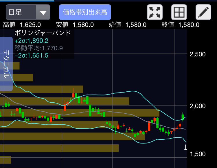
Task: Open the four-pane chart layout icon
Action: tap(179, 12)
